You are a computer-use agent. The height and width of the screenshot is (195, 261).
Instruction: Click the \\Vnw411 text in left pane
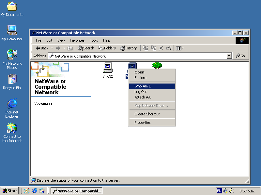pos(43,104)
